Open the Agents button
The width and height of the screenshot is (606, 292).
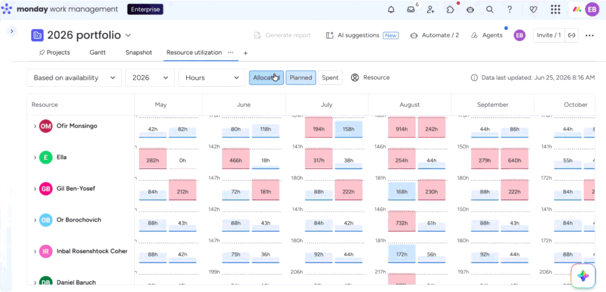487,35
